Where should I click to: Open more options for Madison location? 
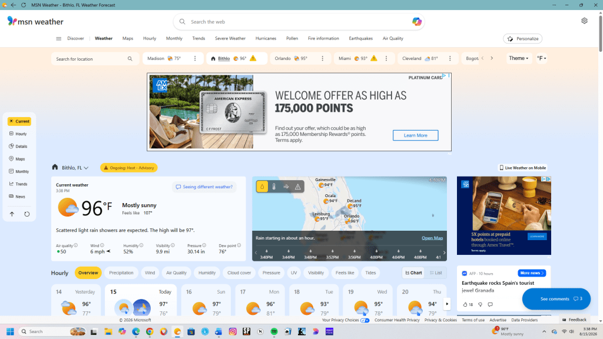[x=195, y=58]
